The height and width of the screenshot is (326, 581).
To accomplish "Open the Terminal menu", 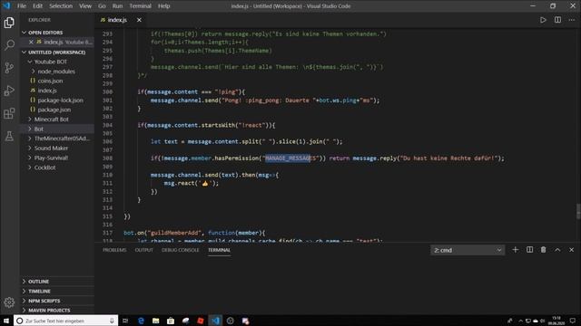I will 141,6.
